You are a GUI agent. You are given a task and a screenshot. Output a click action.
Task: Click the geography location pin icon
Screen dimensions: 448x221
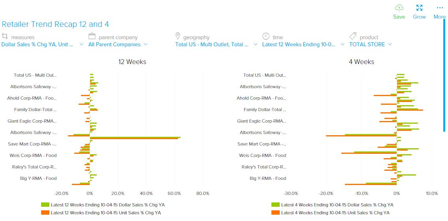178,36
